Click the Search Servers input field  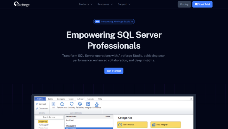click(49, 117)
